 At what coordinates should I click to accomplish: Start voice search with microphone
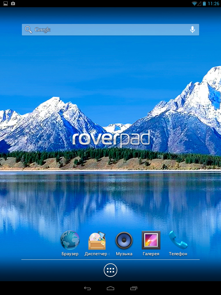coord(192,30)
